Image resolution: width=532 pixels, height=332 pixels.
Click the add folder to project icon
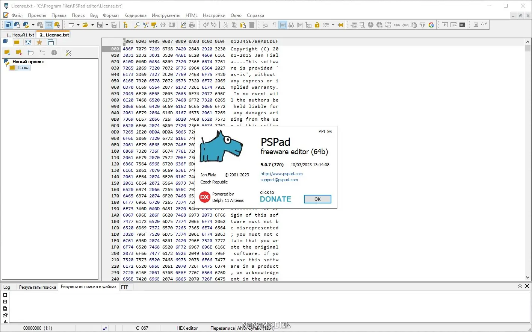pos(7,53)
